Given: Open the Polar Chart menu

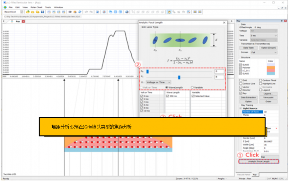Looking at the screenshot, I should [37, 7].
